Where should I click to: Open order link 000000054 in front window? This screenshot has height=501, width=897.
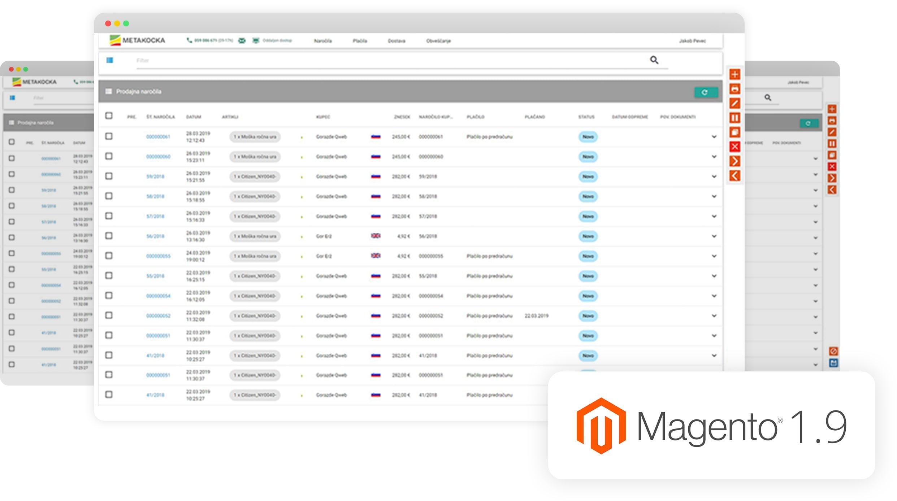coord(158,296)
